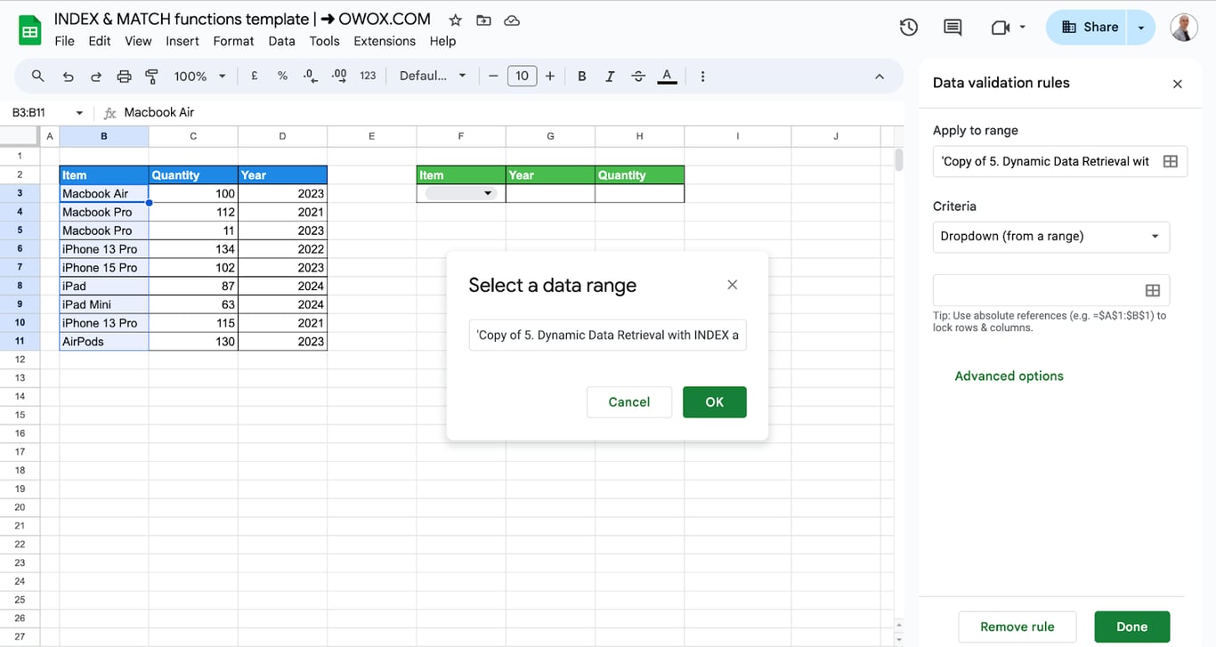Open the Insert menu
The height and width of the screenshot is (647, 1216).
click(182, 41)
